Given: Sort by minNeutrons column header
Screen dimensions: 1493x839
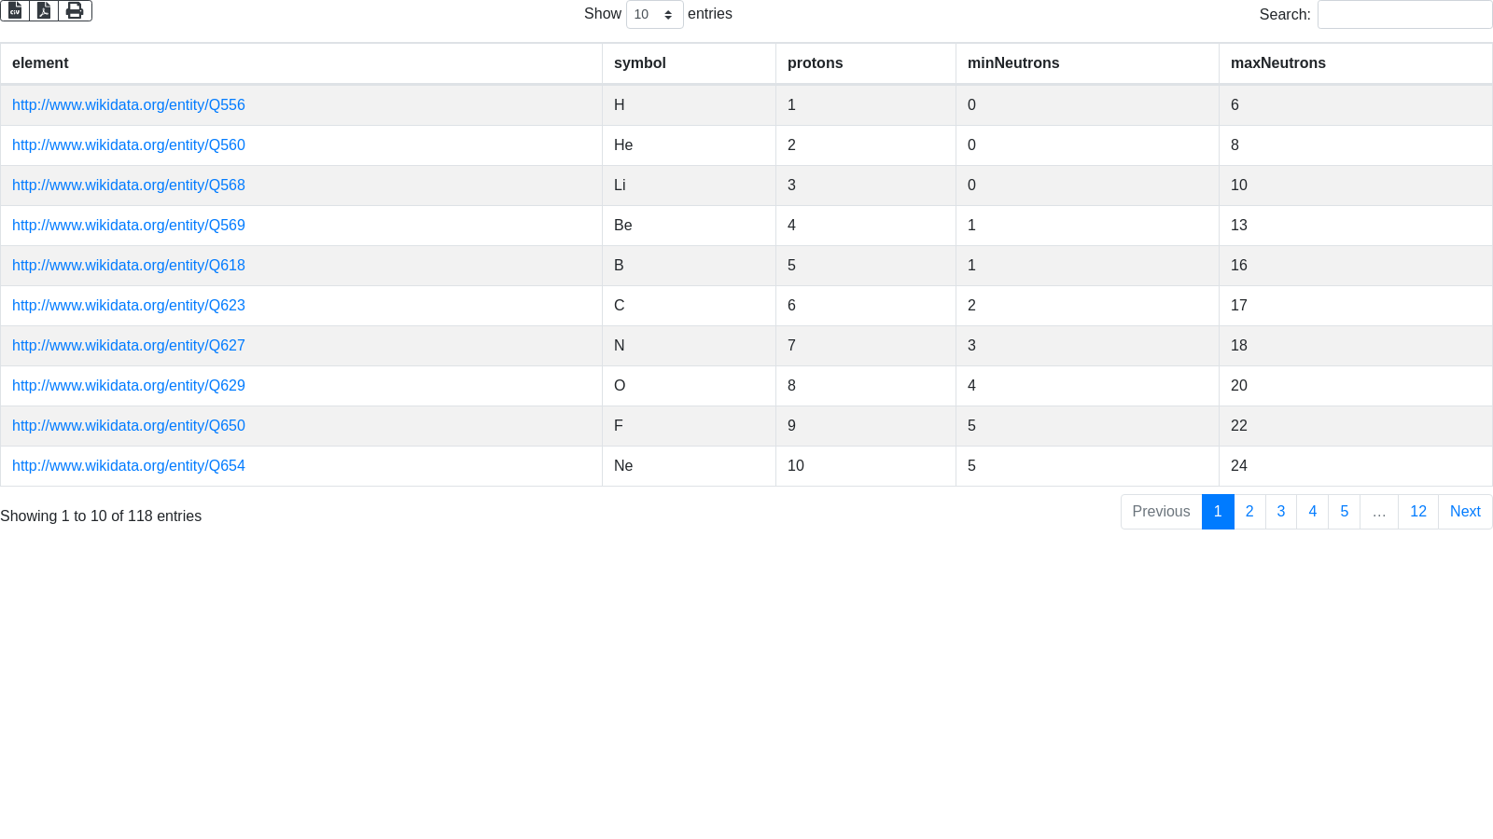Looking at the screenshot, I should 1012,63.
